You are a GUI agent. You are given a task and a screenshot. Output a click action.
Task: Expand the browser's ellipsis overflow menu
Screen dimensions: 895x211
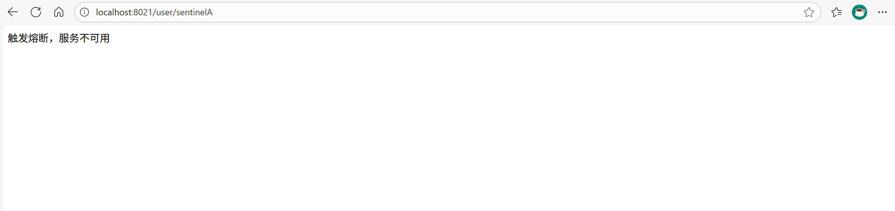click(882, 12)
